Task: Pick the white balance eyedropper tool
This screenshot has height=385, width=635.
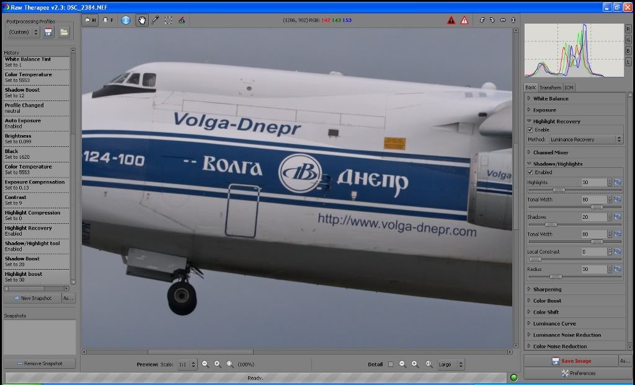Action: pyautogui.click(x=154, y=20)
